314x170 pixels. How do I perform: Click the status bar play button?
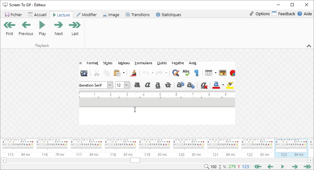283,167
